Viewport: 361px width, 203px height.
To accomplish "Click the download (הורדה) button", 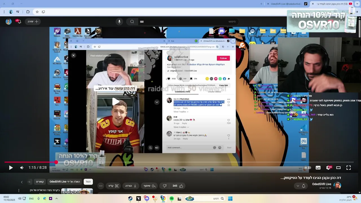I will pos(131,186).
